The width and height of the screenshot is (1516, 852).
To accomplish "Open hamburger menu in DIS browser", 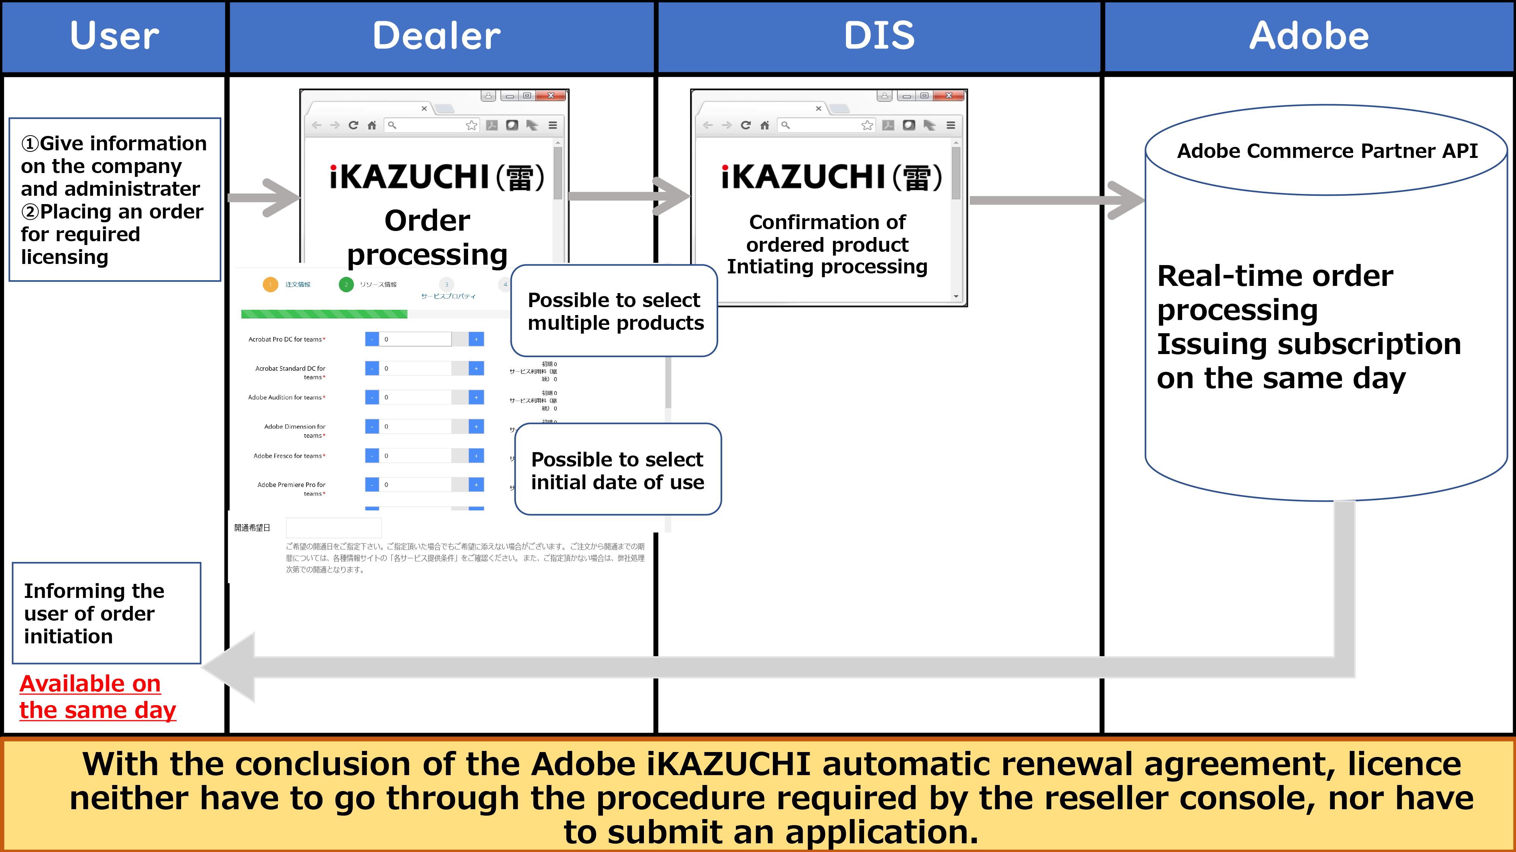I will (x=951, y=125).
